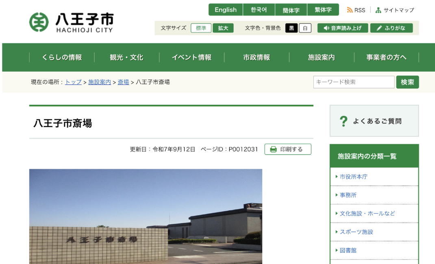Open the RSS feed icon link
The height and width of the screenshot is (264, 435).
coord(350,10)
